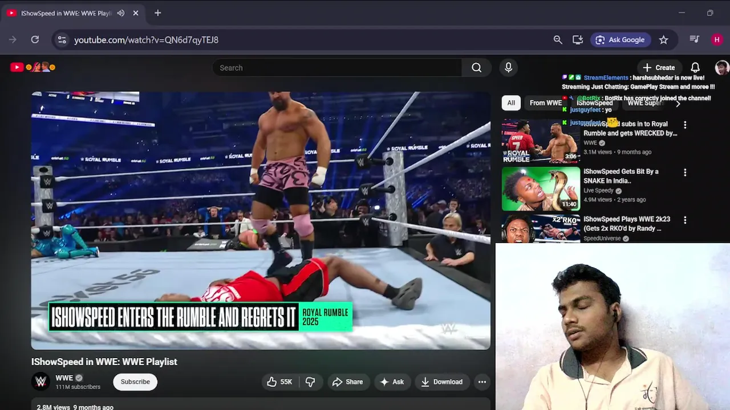
Task: Go to YouTube home via logo
Action: coord(32,67)
